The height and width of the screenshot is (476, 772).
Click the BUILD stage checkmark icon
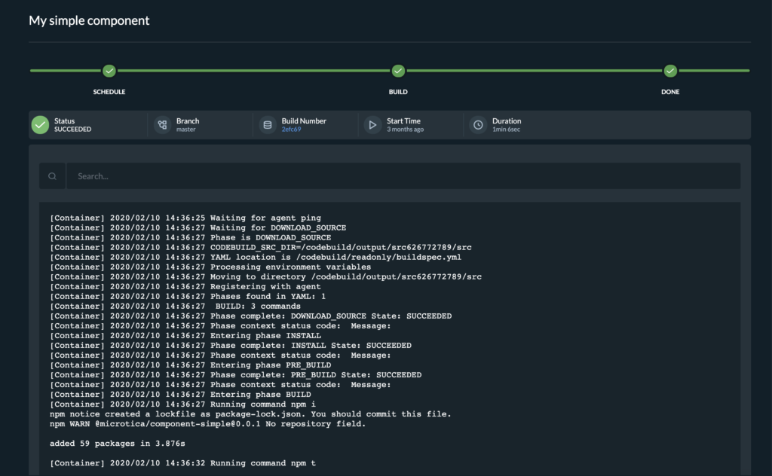coord(398,71)
